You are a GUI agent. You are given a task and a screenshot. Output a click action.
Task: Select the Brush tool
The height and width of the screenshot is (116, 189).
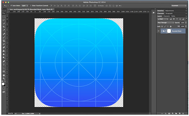4,37
